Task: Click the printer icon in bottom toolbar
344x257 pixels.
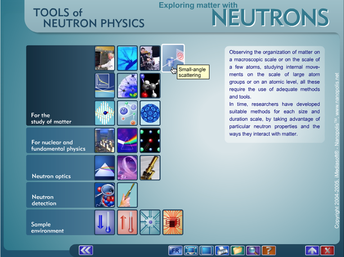Action: point(222,251)
